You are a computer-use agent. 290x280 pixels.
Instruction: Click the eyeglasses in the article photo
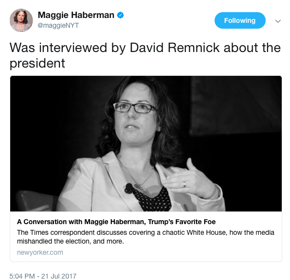pos(135,107)
